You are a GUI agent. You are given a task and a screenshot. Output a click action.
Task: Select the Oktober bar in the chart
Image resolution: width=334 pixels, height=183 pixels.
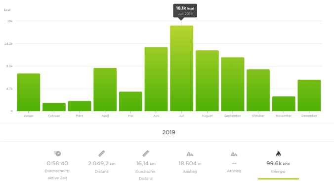pyautogui.click(x=258, y=90)
